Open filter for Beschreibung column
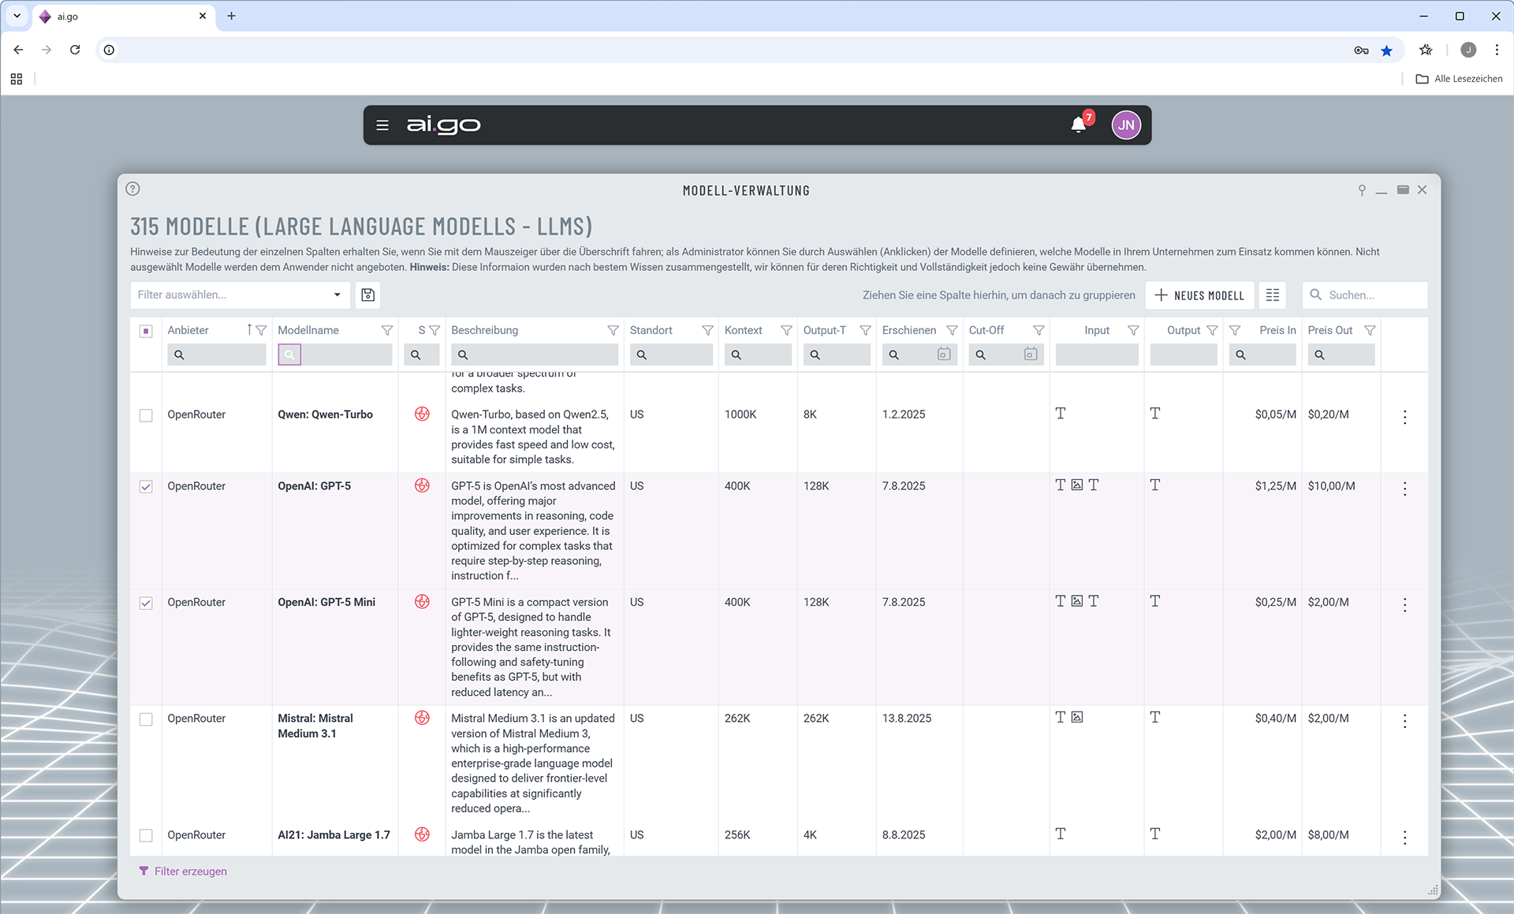The height and width of the screenshot is (914, 1514). click(x=613, y=330)
